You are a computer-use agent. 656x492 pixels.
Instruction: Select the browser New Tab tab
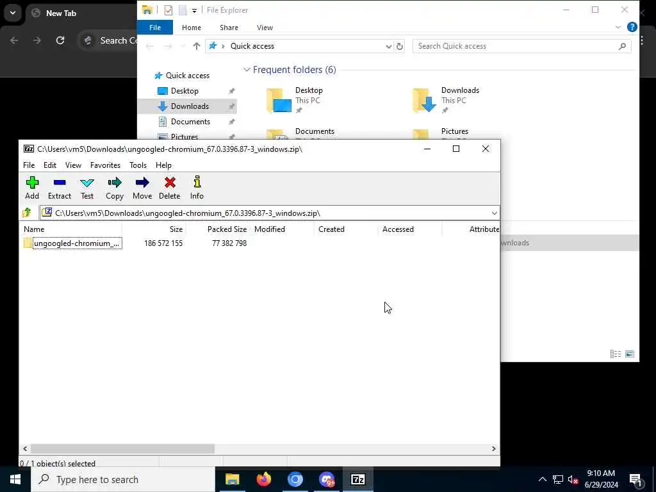click(x=61, y=13)
